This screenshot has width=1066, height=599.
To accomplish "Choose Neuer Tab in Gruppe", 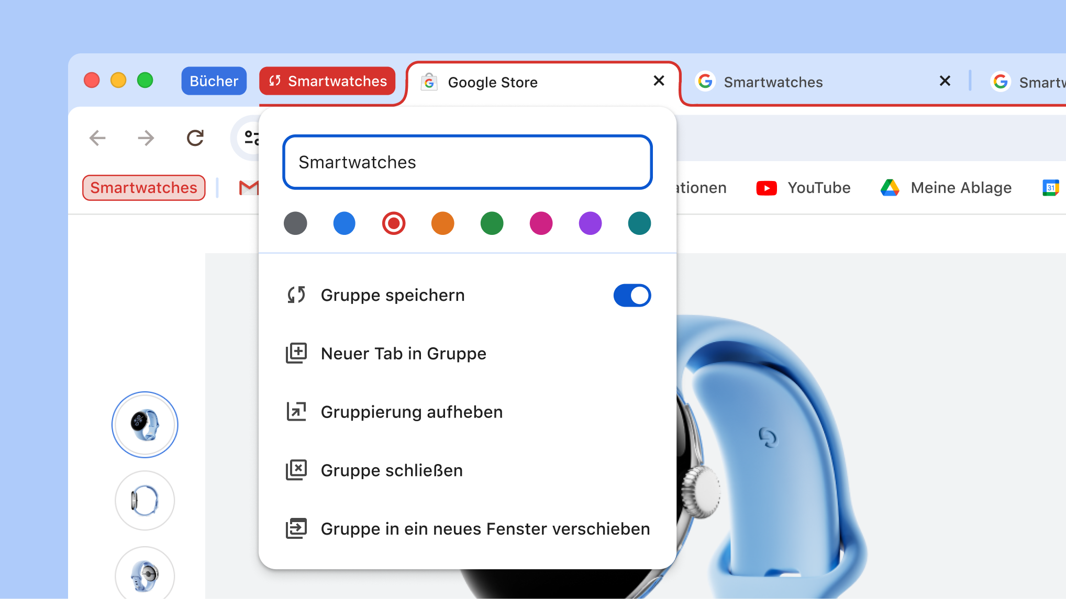I will (x=403, y=353).
